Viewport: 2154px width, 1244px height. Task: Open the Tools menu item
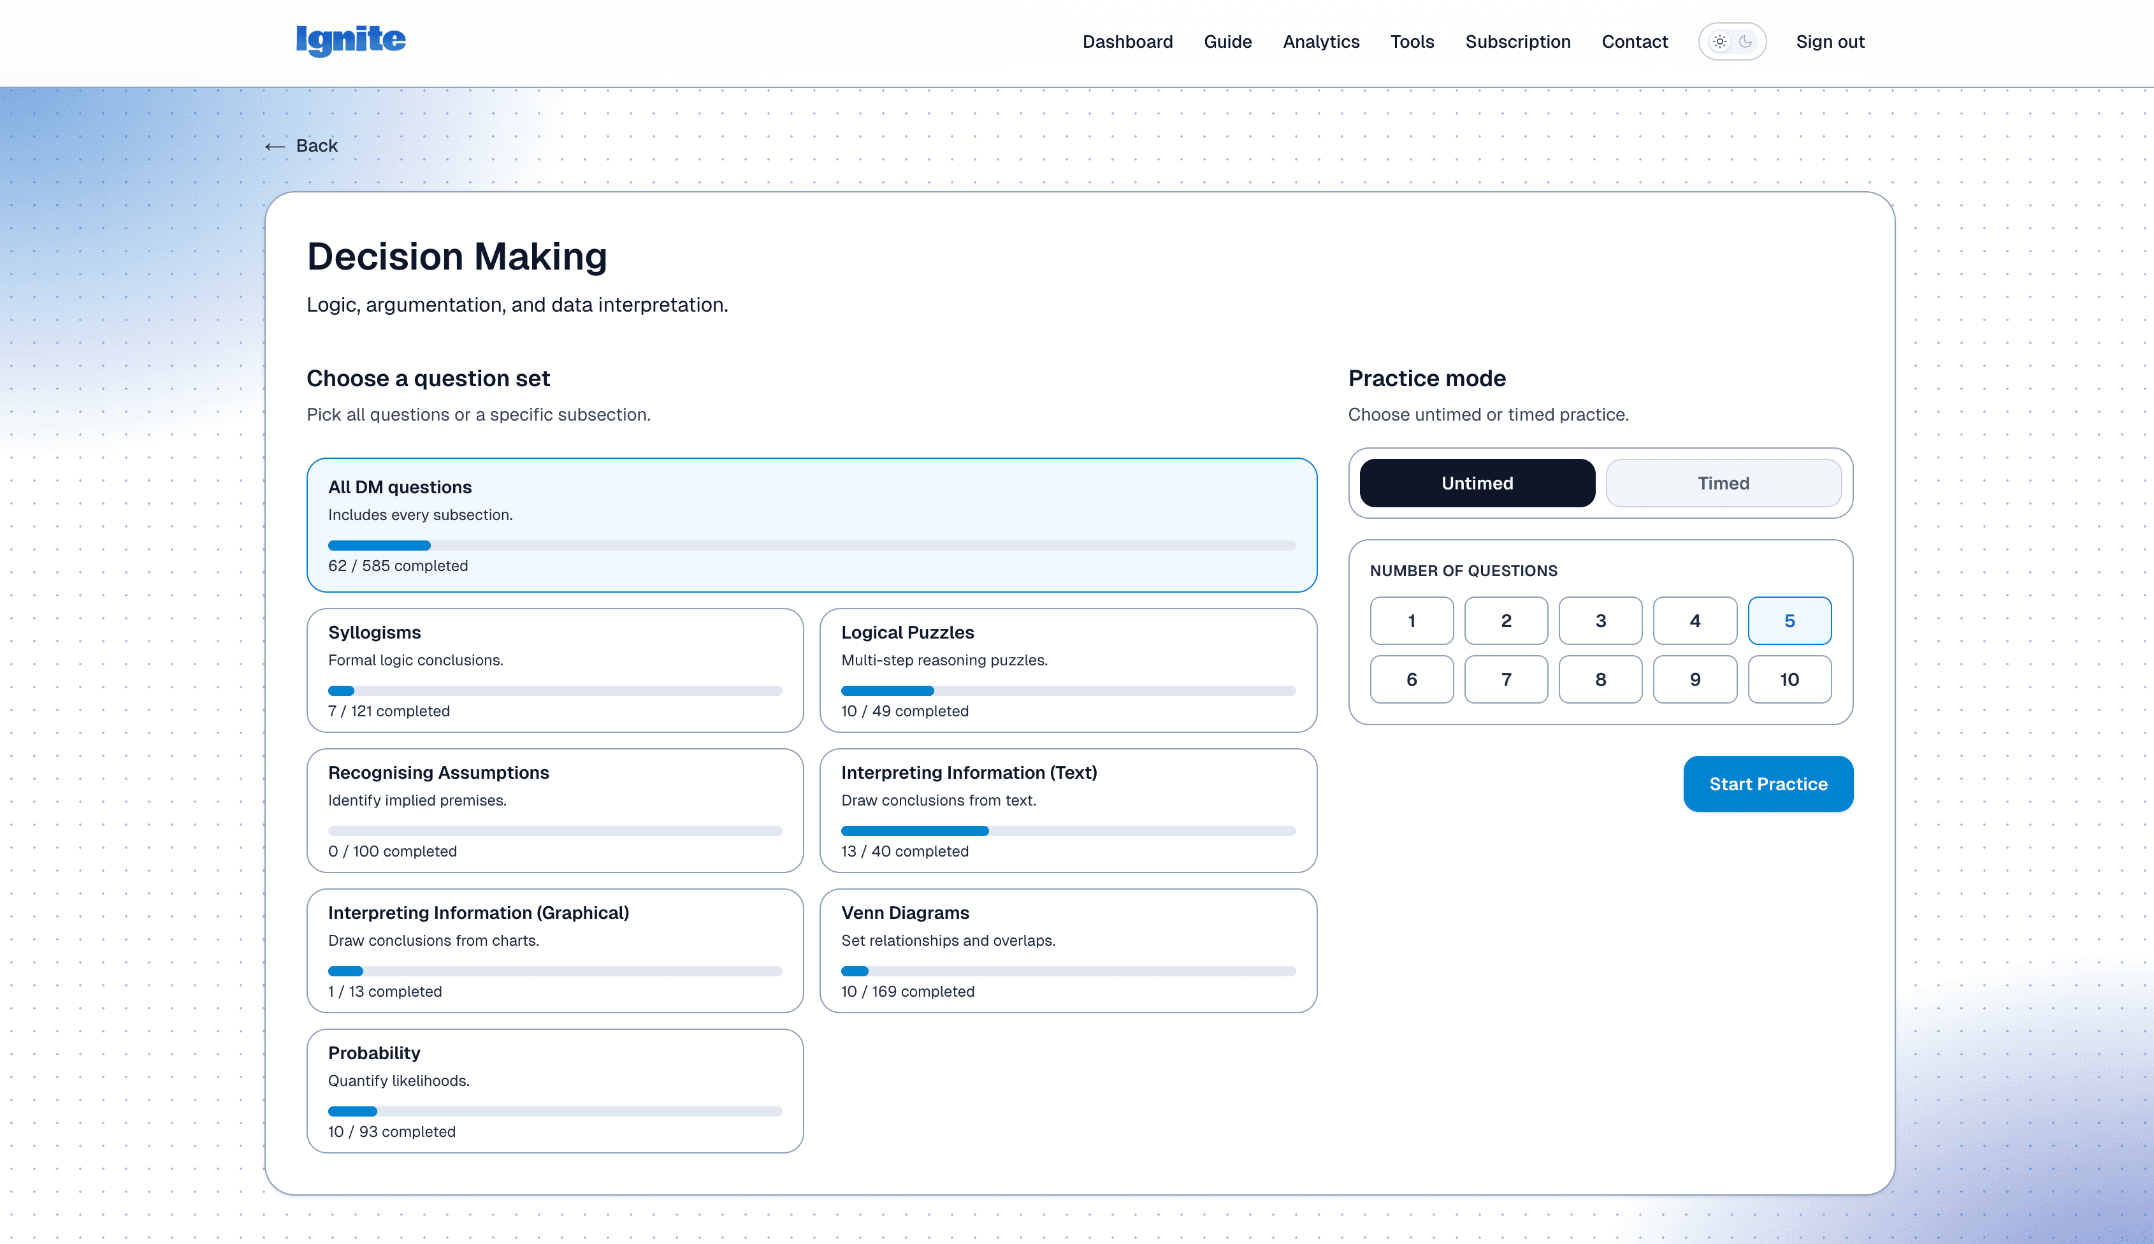pyautogui.click(x=1412, y=42)
